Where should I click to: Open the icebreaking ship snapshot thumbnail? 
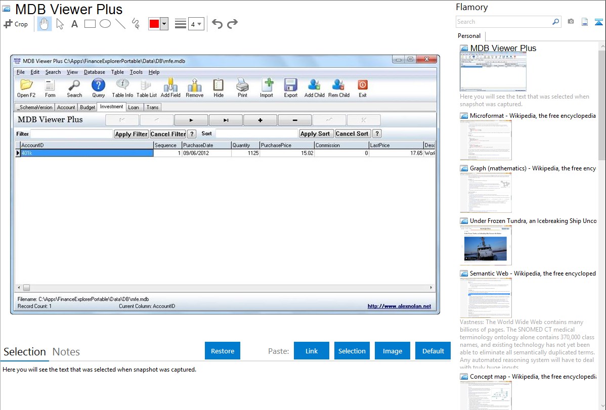[x=486, y=245]
